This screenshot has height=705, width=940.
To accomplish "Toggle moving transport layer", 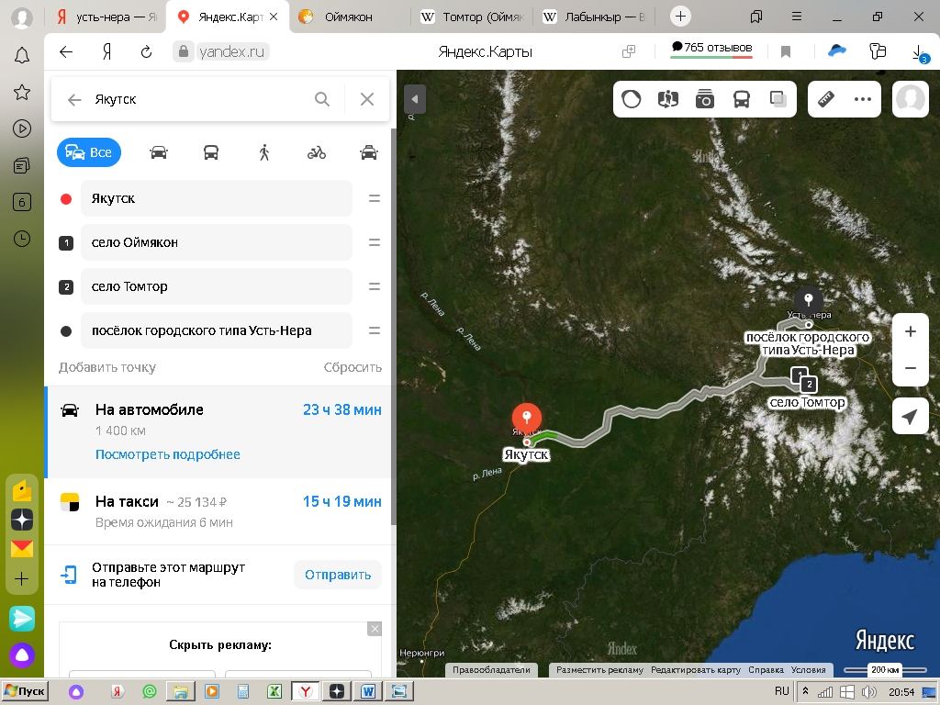I will (742, 99).
